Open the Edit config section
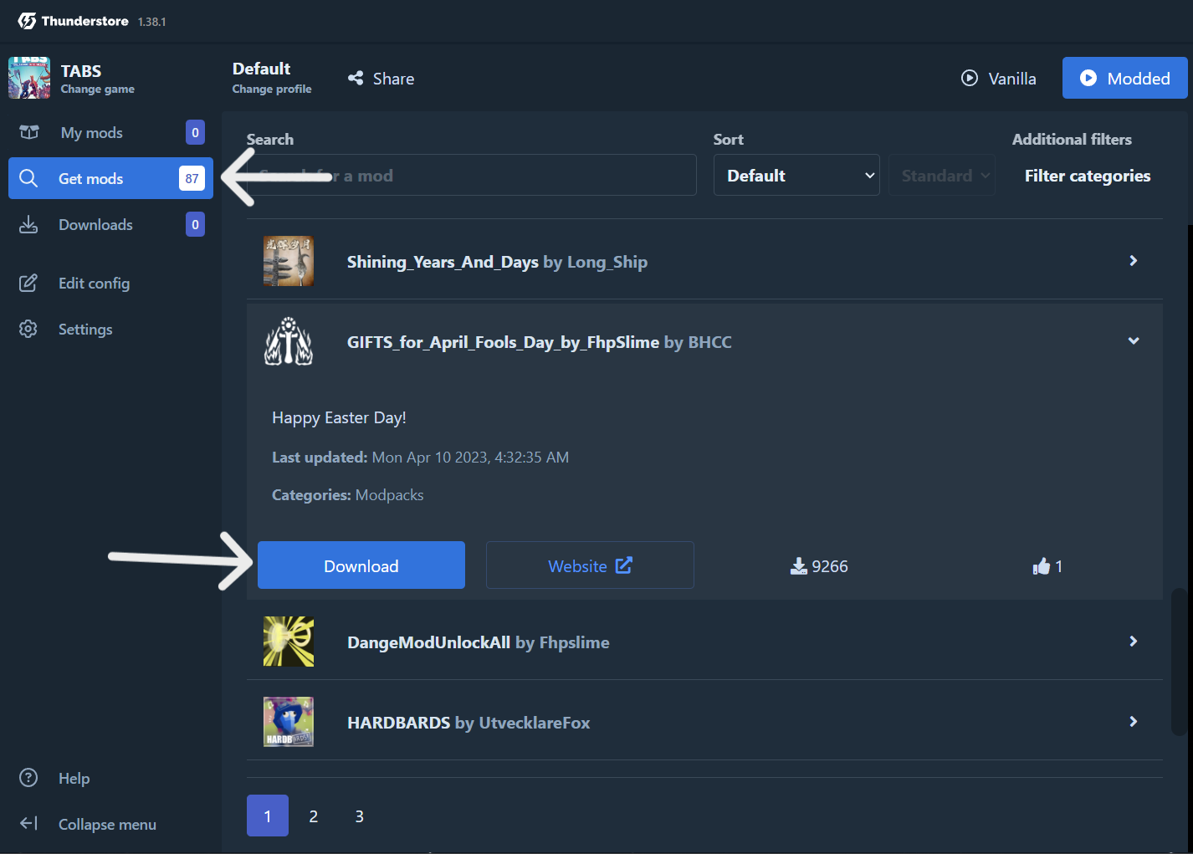This screenshot has height=854, width=1193. point(110,283)
